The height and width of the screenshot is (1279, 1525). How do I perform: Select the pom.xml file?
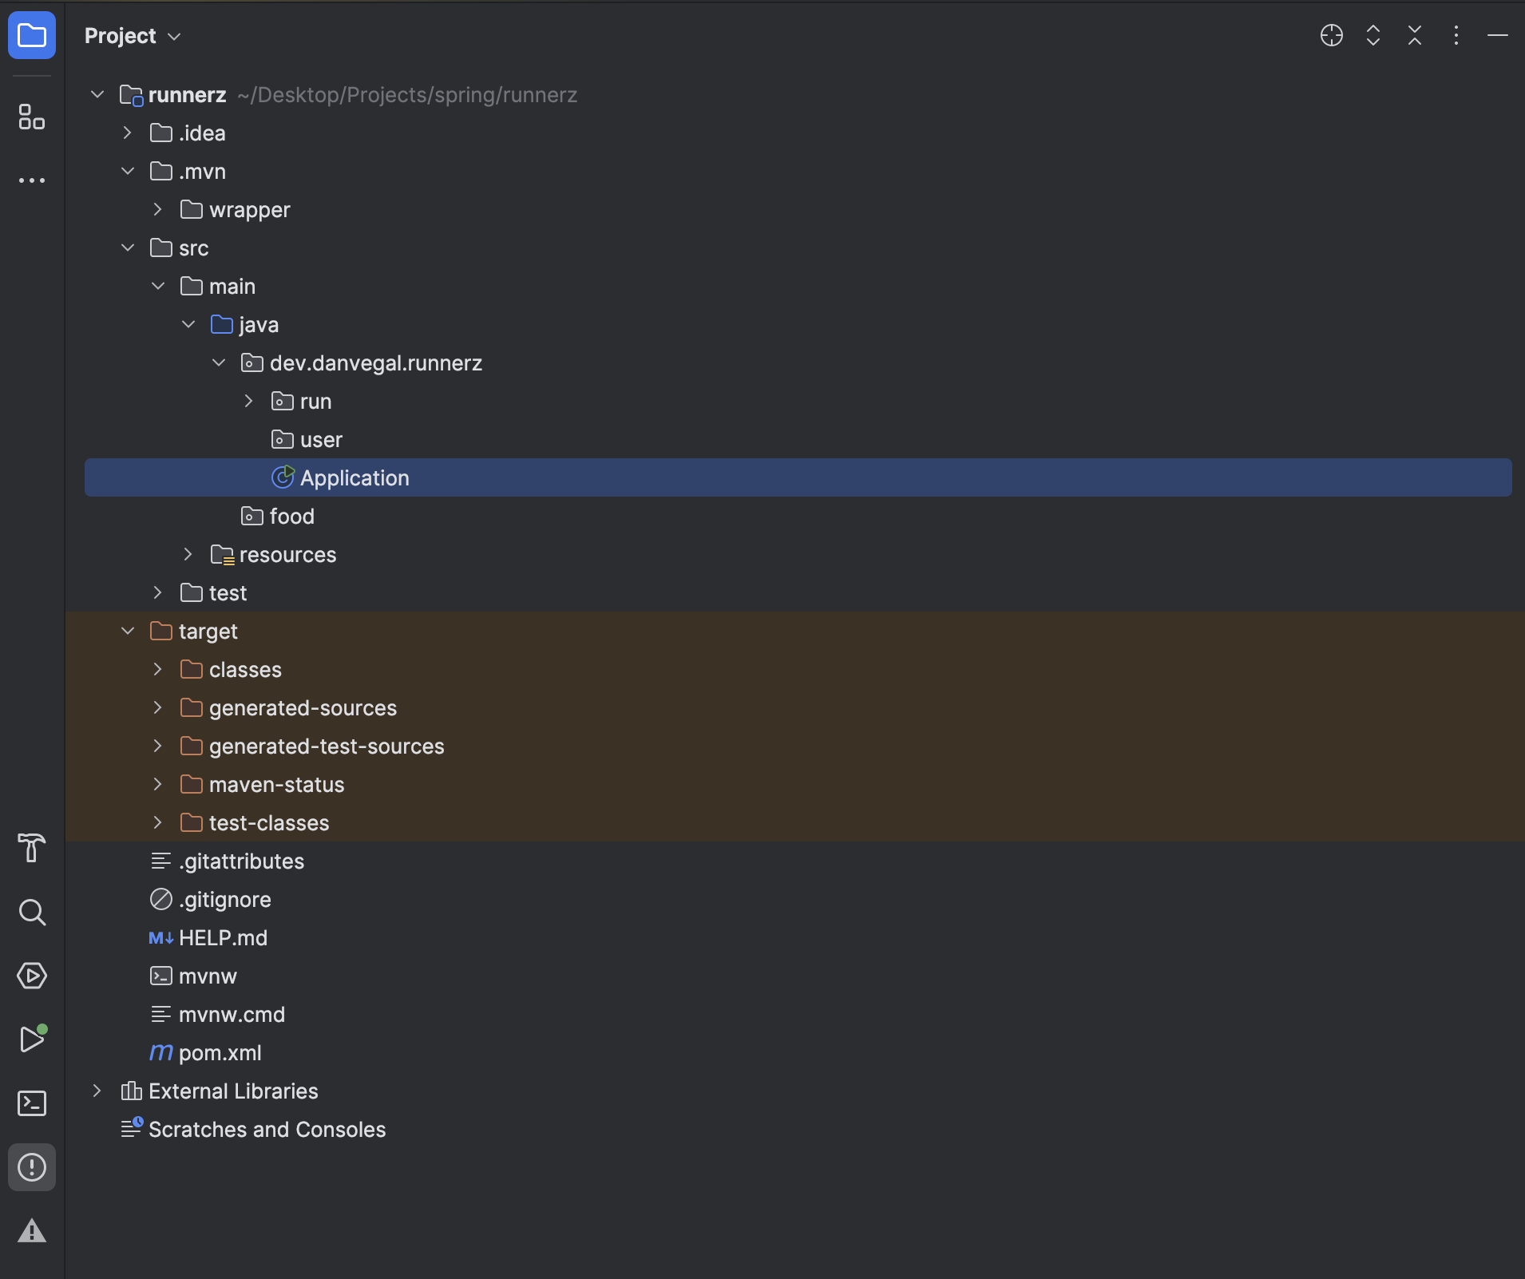point(220,1053)
